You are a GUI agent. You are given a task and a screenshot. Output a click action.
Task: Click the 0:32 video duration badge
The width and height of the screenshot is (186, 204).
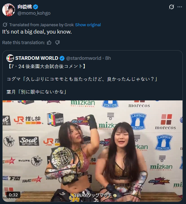click(x=13, y=195)
